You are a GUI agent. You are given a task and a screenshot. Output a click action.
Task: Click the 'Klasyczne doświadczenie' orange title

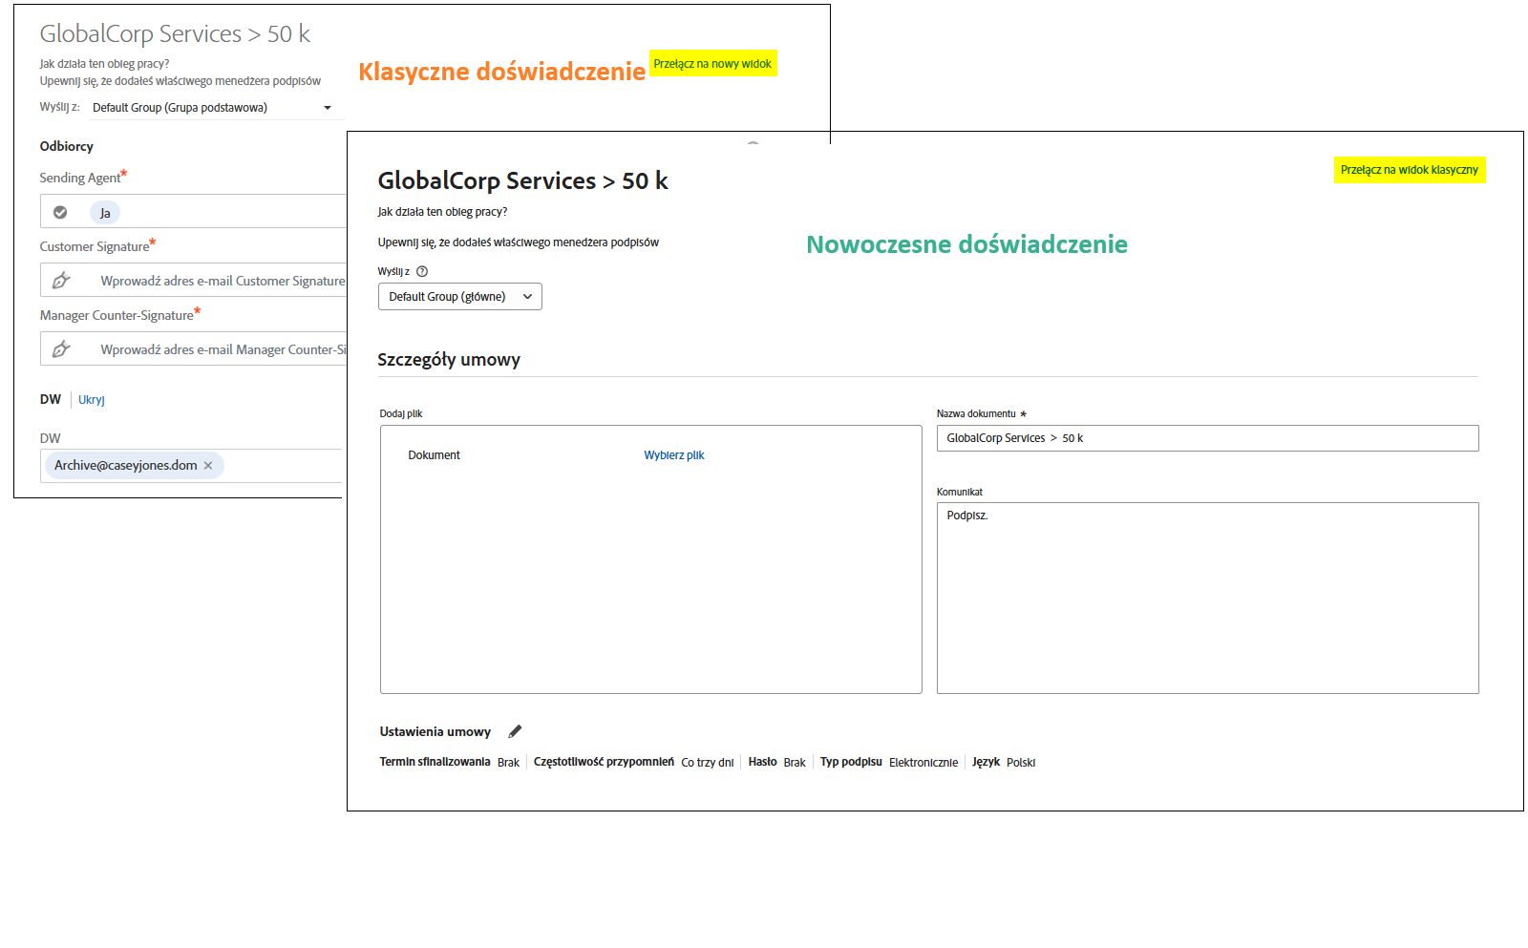point(501,72)
